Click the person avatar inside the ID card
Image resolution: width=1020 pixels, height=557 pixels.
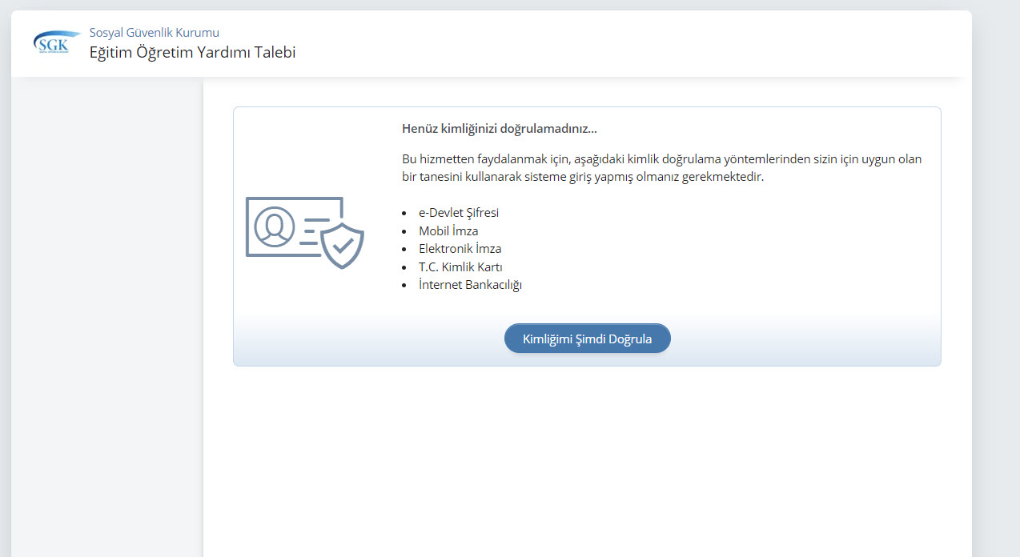(275, 226)
